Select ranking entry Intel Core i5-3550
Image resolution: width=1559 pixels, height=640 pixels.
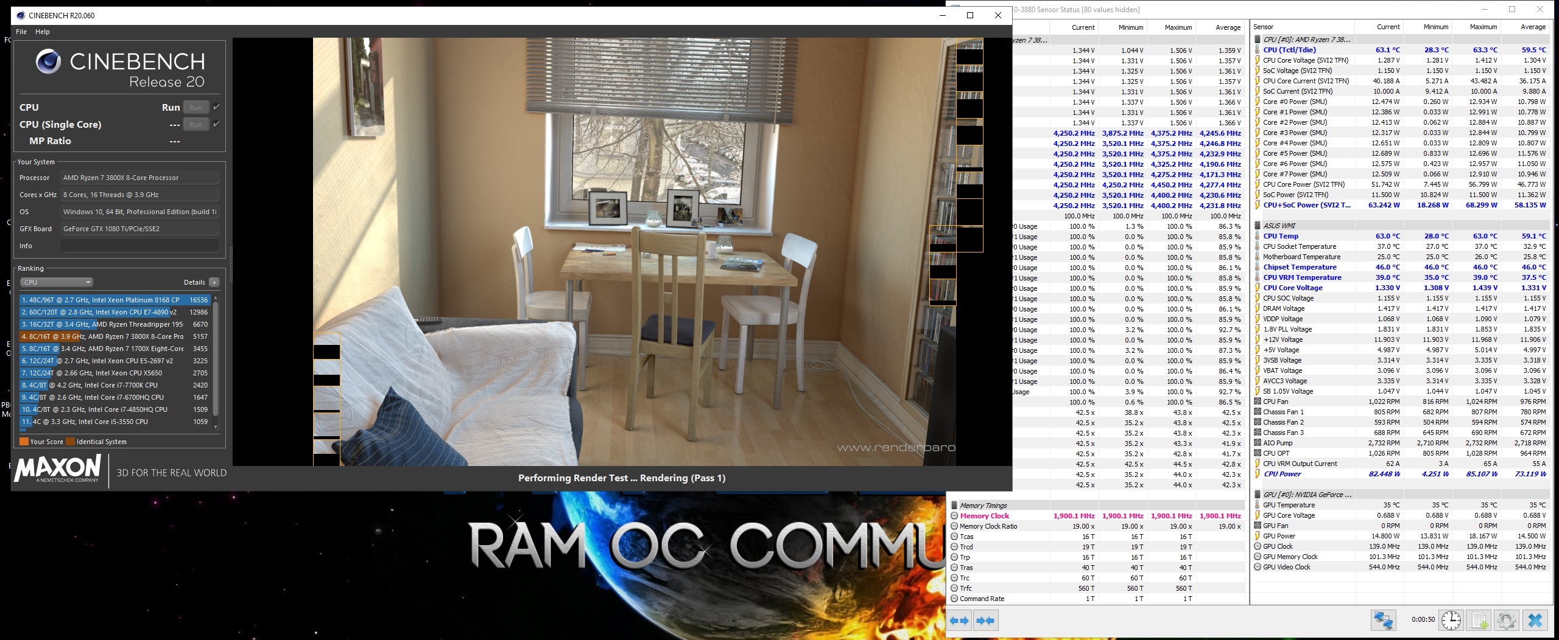pos(114,422)
